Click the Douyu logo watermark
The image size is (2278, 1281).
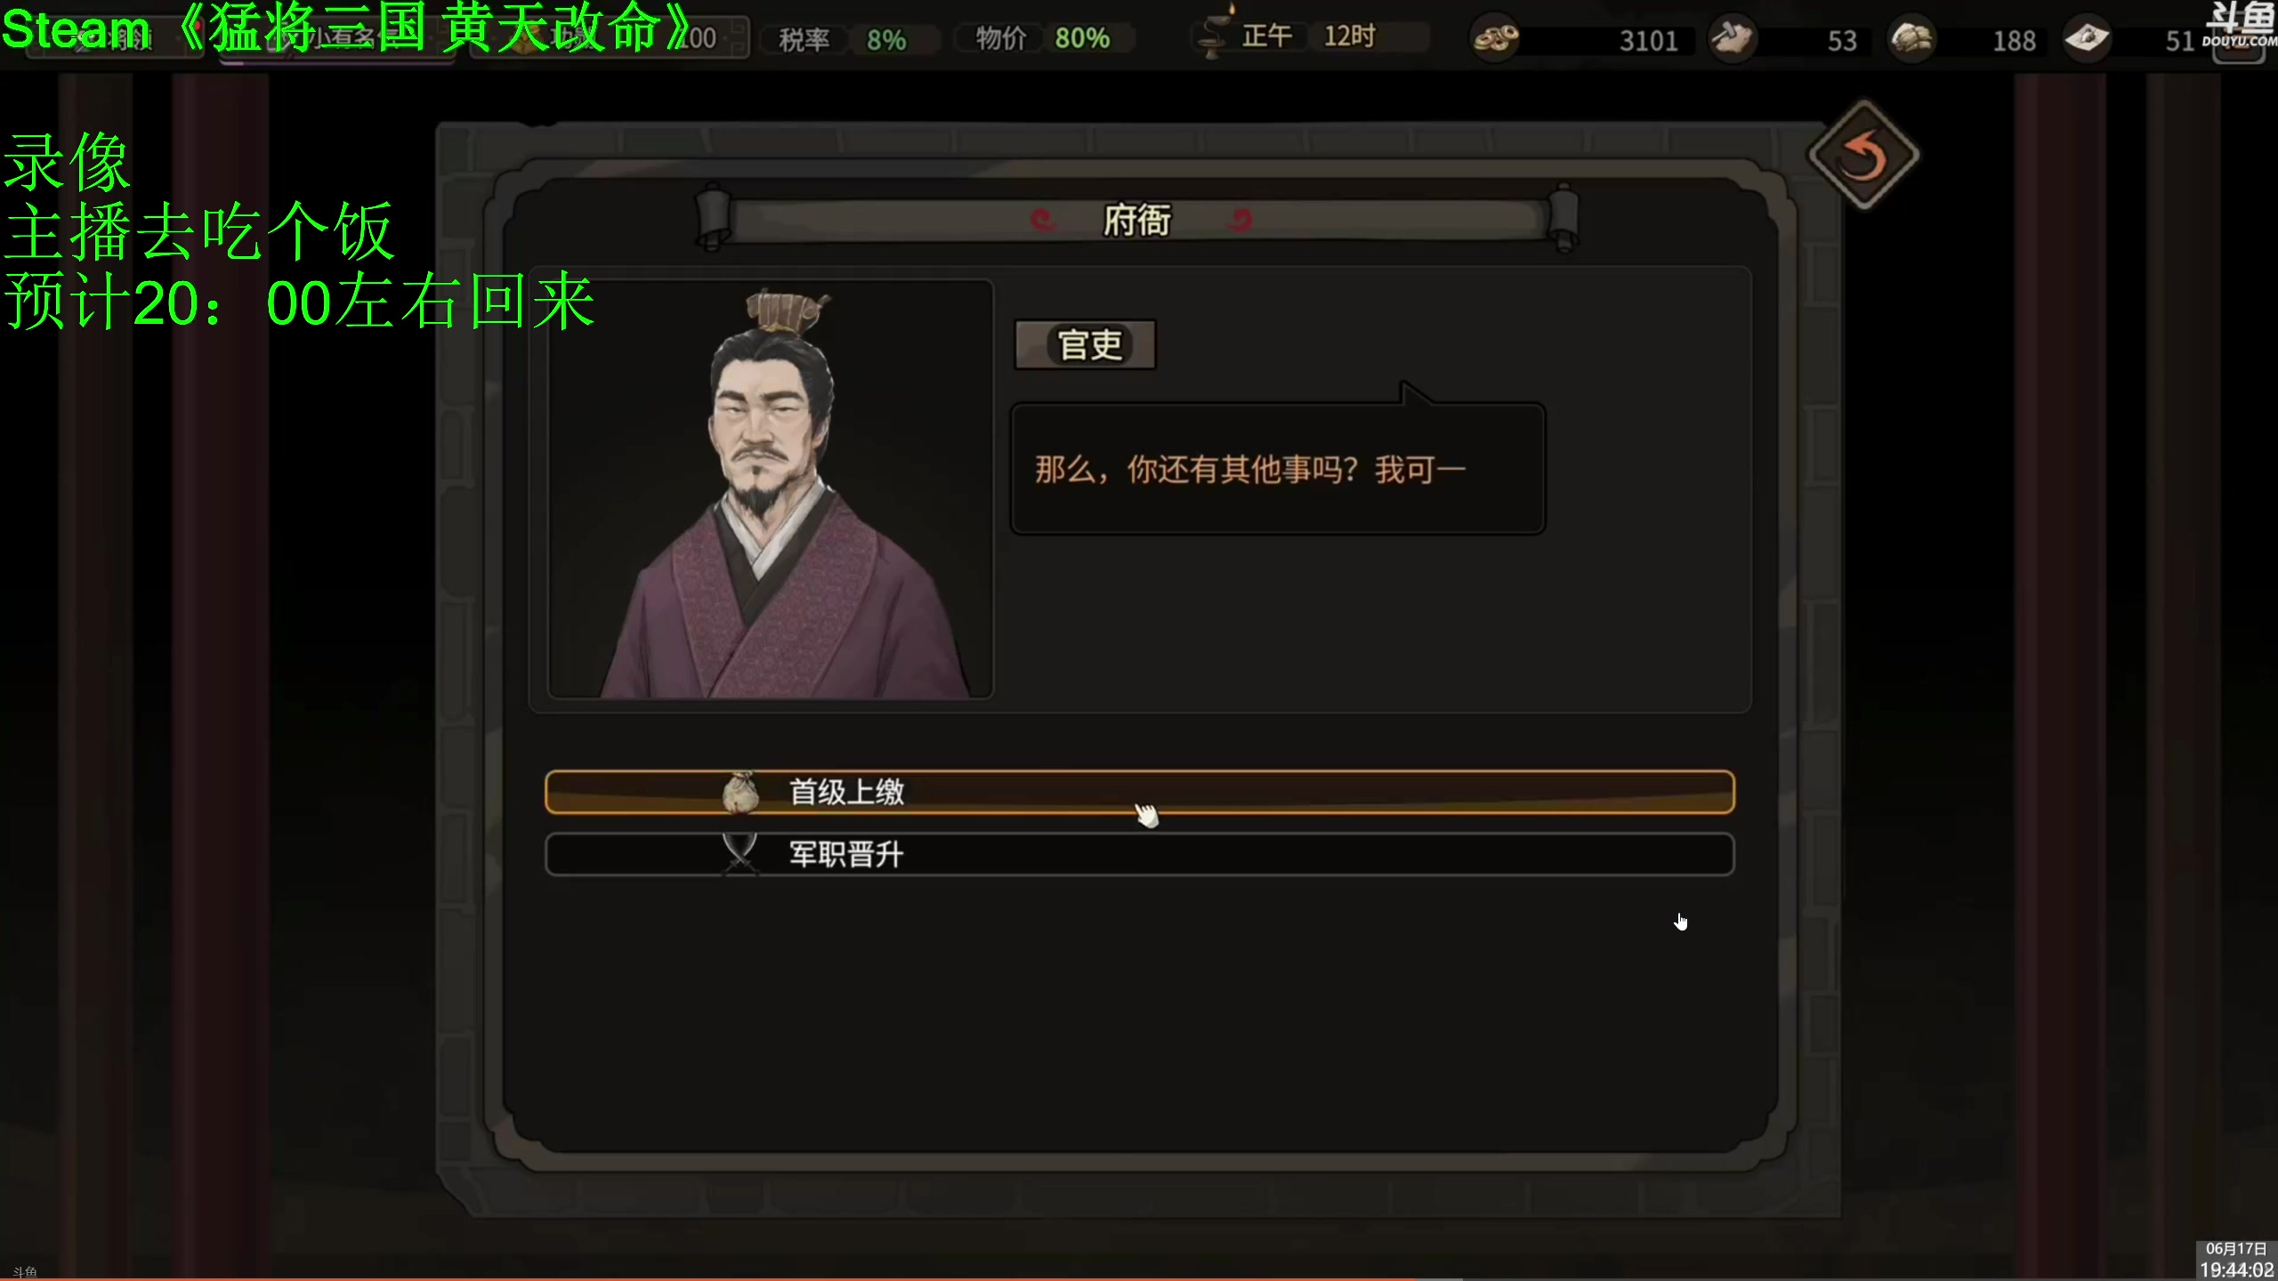(2240, 25)
